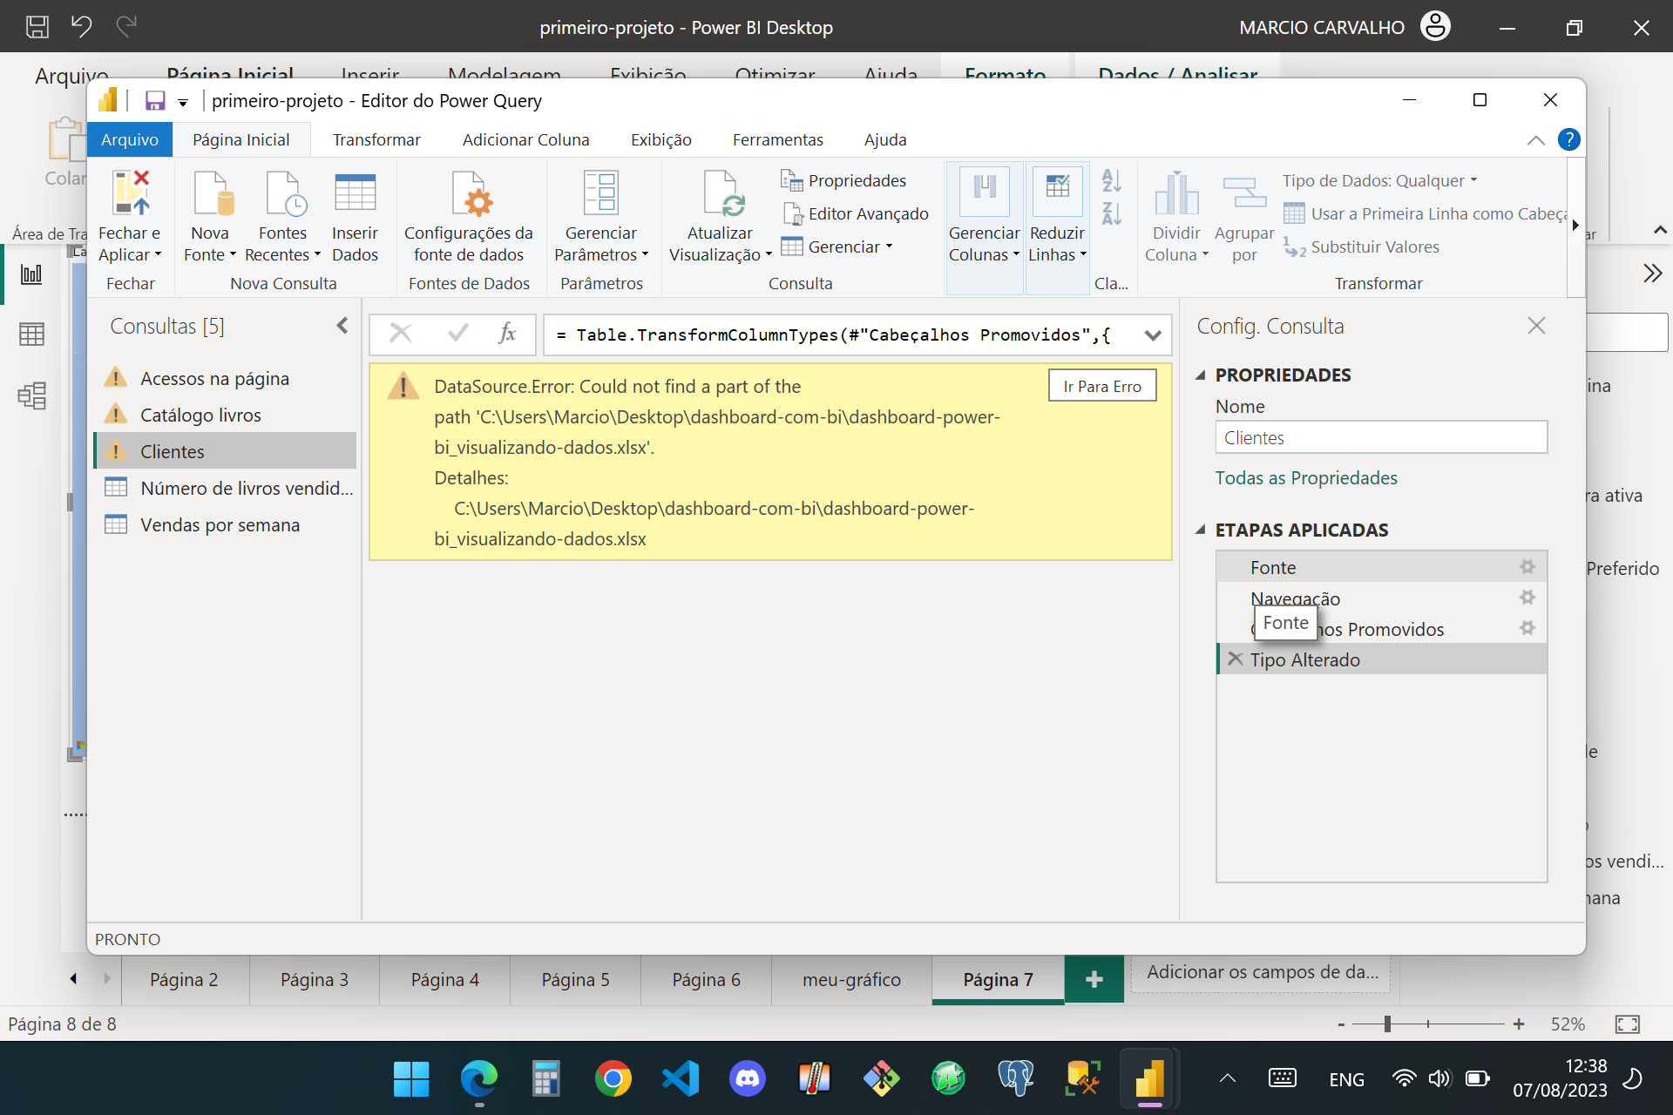Open Fontes Recentes icon

285,193
